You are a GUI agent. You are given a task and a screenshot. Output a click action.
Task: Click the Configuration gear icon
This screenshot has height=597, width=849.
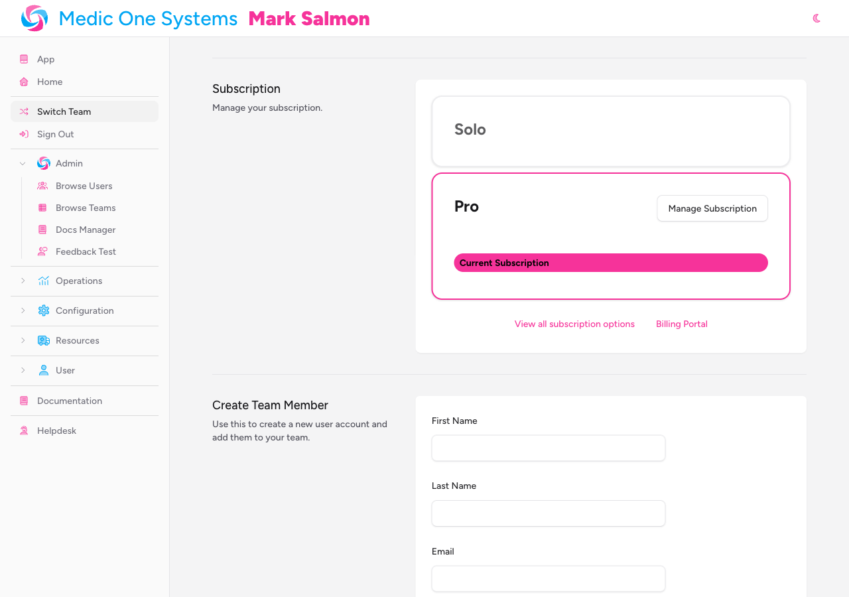pos(42,310)
